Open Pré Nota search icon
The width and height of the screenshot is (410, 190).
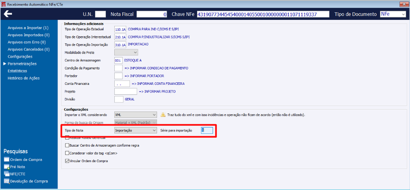click(x=7, y=167)
